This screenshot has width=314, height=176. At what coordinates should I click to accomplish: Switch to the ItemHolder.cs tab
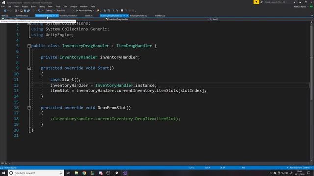[x=22, y=16]
